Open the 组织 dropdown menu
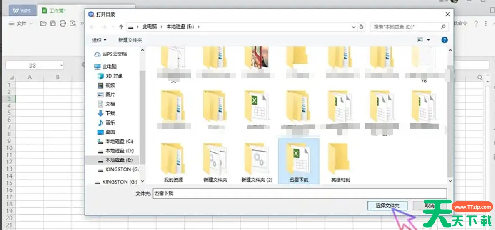 point(99,40)
